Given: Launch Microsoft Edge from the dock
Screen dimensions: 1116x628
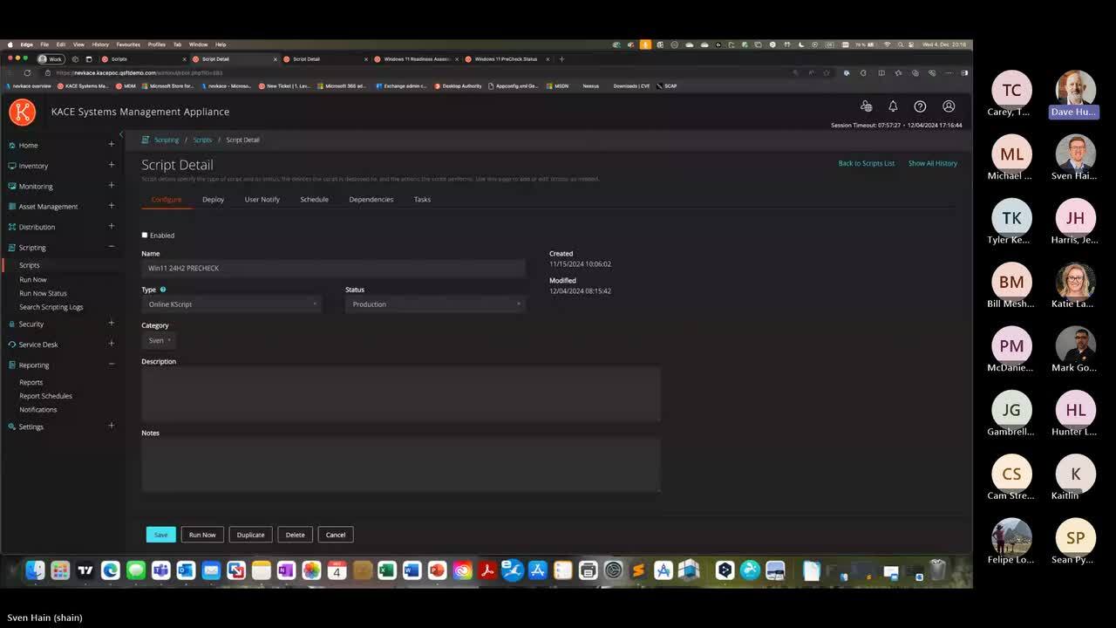Looking at the screenshot, I should tap(111, 570).
